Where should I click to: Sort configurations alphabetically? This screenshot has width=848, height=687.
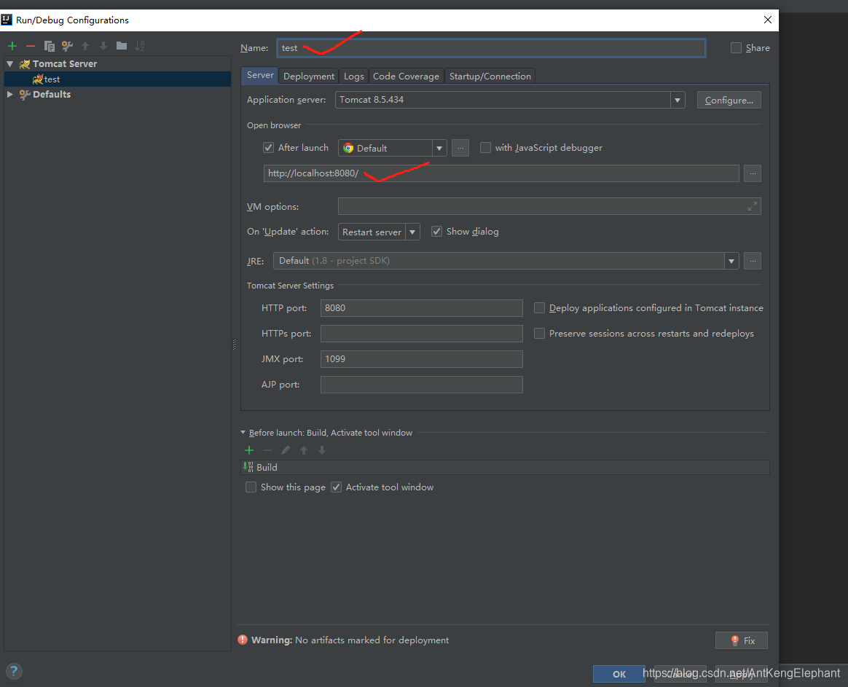pos(140,46)
